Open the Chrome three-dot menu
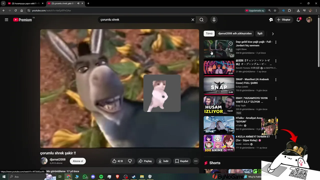Screen dimensions: 320x180 click(x=316, y=10)
